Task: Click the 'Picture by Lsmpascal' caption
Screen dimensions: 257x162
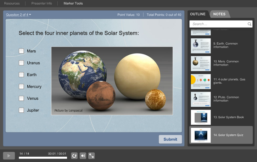Action: click(x=68, y=111)
